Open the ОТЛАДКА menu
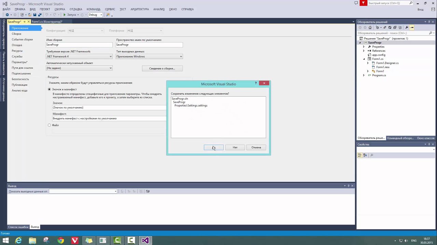 [x=76, y=9]
